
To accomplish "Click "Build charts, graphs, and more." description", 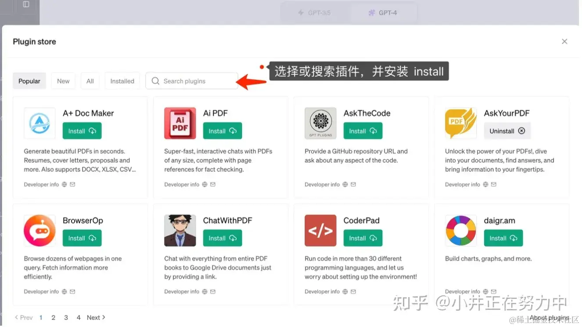I will tap(488, 259).
